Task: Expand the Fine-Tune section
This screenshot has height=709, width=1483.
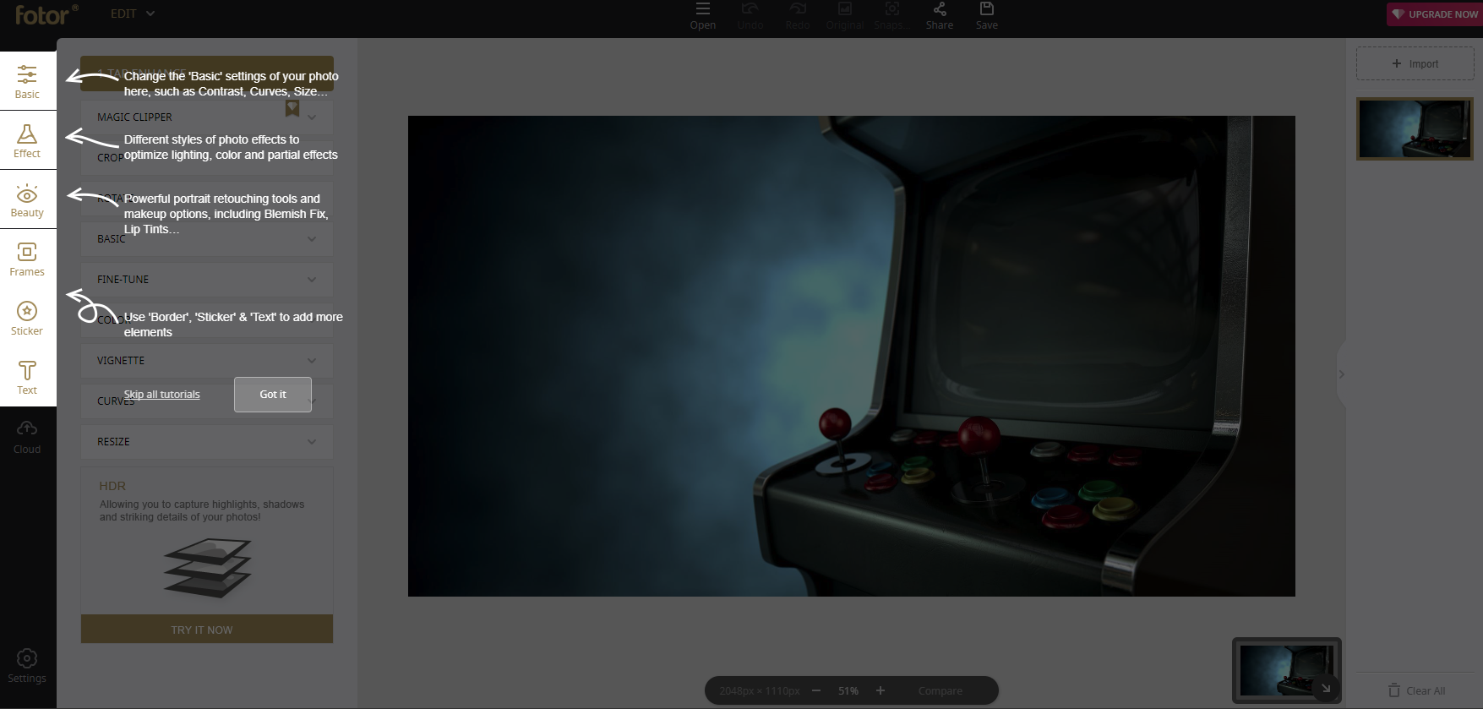Action: [207, 280]
